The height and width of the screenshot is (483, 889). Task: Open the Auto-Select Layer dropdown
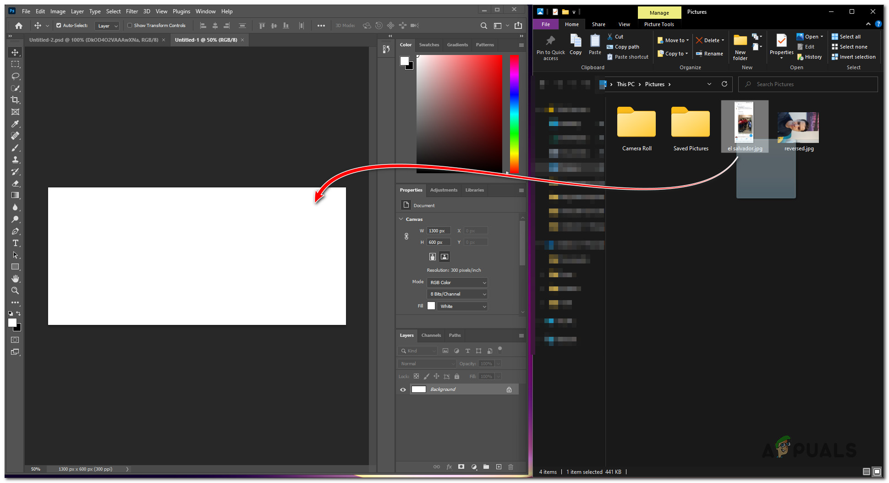(x=107, y=26)
